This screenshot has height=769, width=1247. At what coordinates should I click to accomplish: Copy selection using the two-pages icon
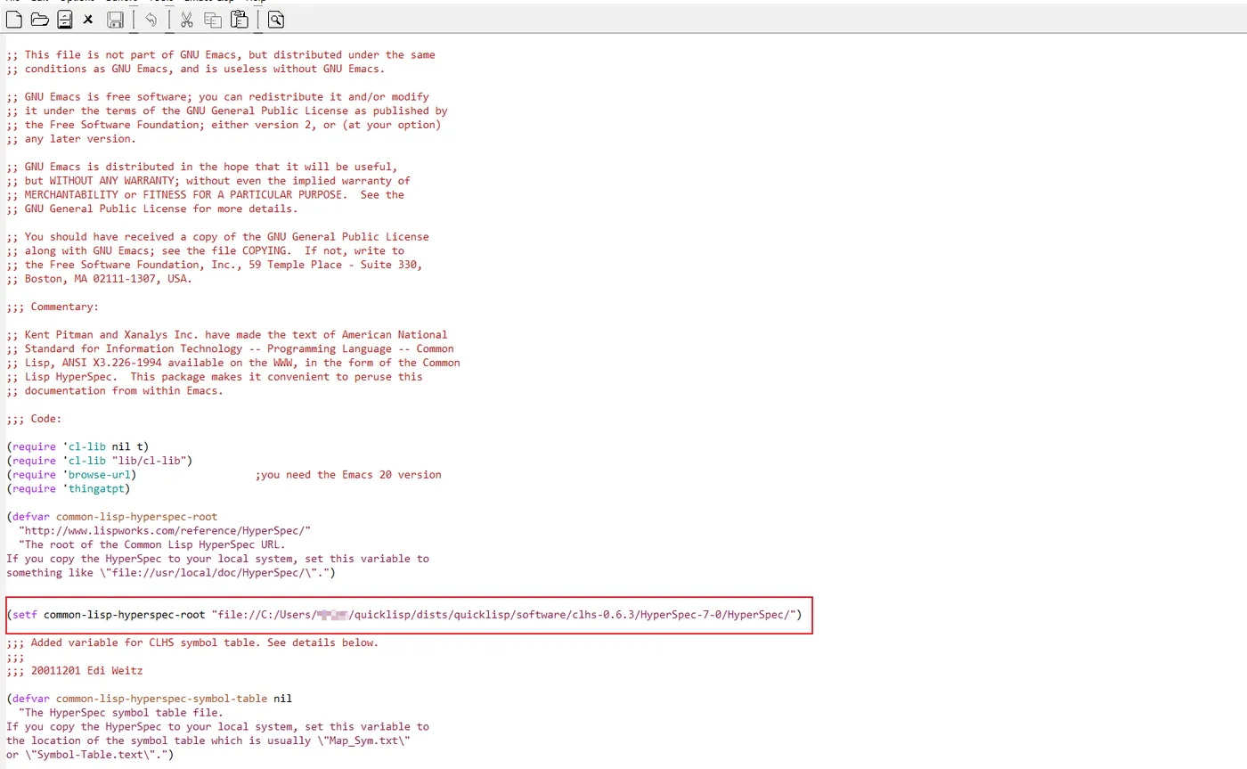coord(213,19)
